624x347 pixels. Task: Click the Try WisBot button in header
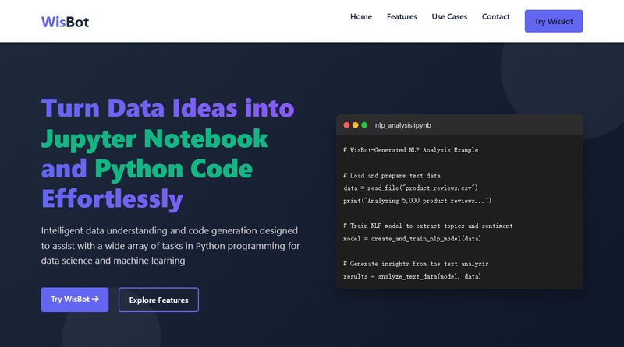(554, 22)
